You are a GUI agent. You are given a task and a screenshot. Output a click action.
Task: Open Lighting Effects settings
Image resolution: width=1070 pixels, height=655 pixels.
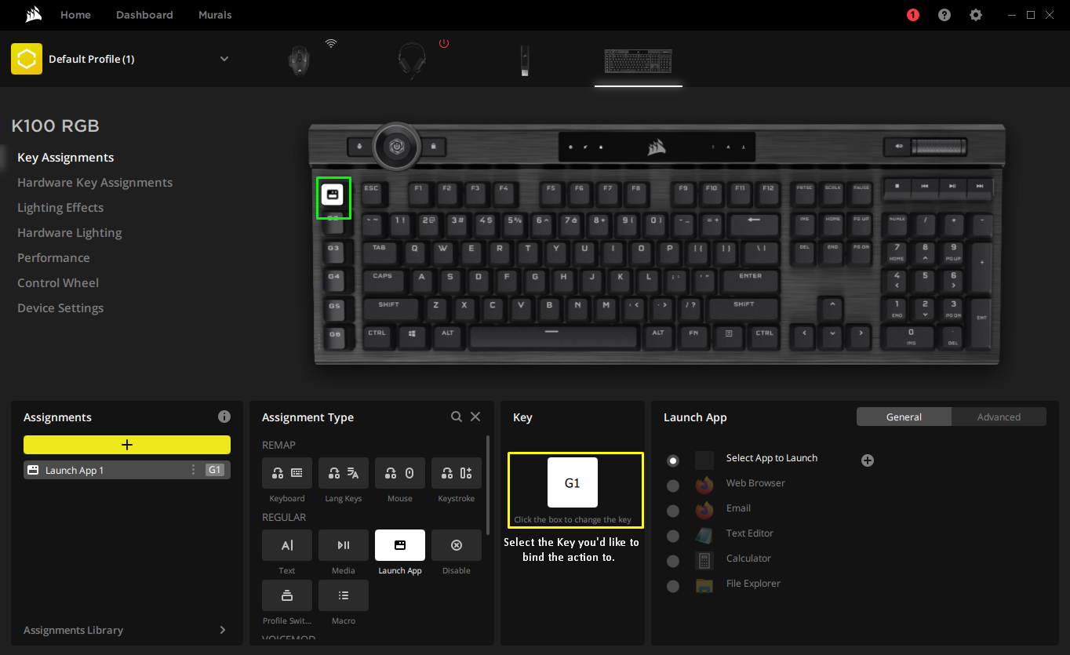pyautogui.click(x=60, y=207)
